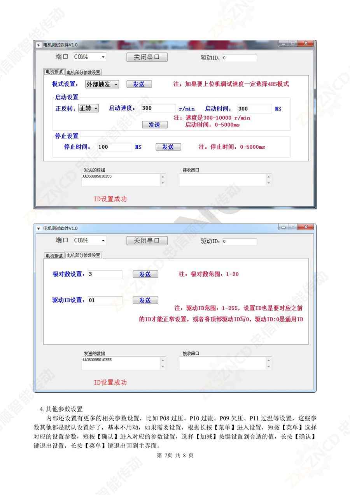Send the 驱动ID设置 value with 发送
Viewport: 350px width, 495px height.
[x=145, y=300]
